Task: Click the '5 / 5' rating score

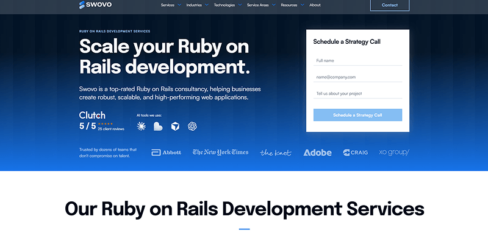Action: (87, 126)
